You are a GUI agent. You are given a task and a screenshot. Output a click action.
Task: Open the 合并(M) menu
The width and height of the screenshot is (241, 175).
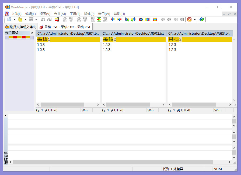60,14
